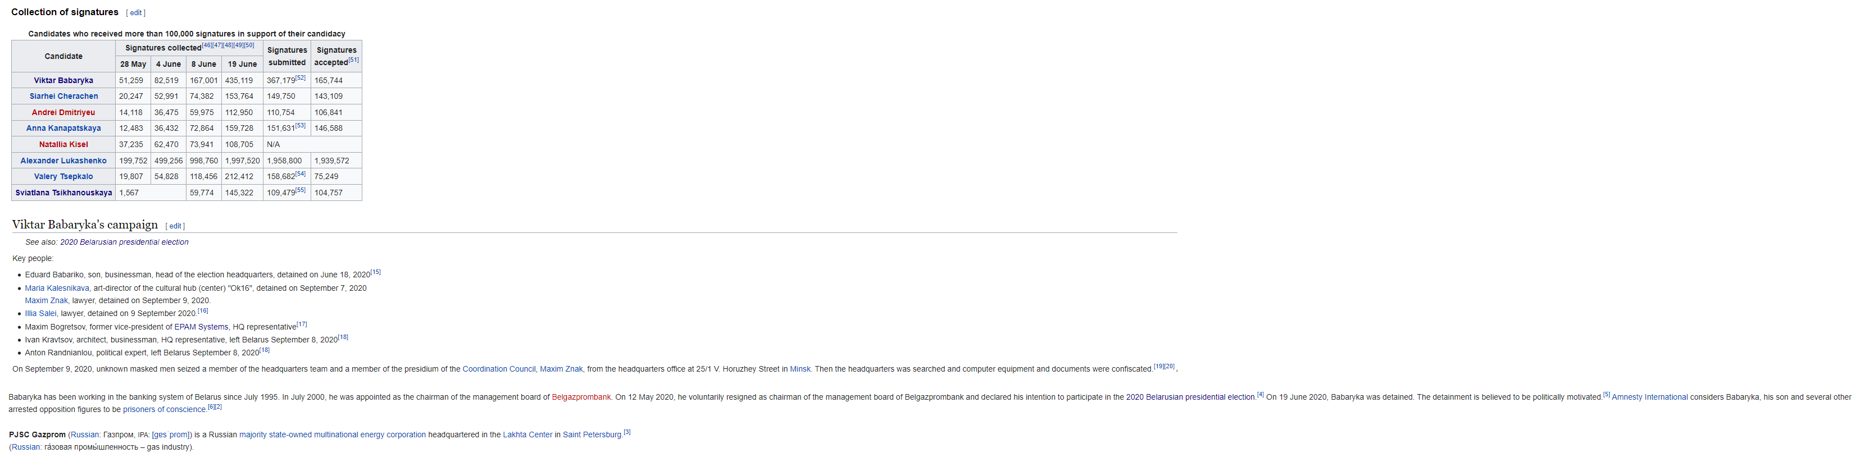This screenshot has height=462, width=1856.
Task: Select the '4 June' column header
Action: point(169,64)
